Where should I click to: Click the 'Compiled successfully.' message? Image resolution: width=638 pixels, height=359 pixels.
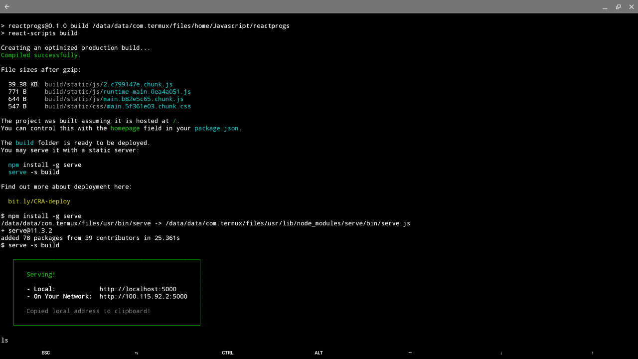pos(41,55)
